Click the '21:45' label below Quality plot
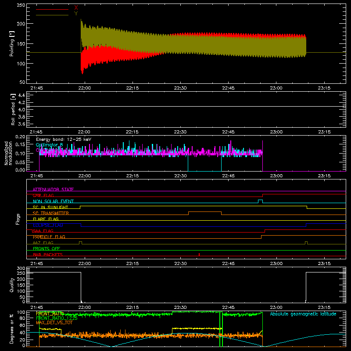351x351 pixels. 36,308
